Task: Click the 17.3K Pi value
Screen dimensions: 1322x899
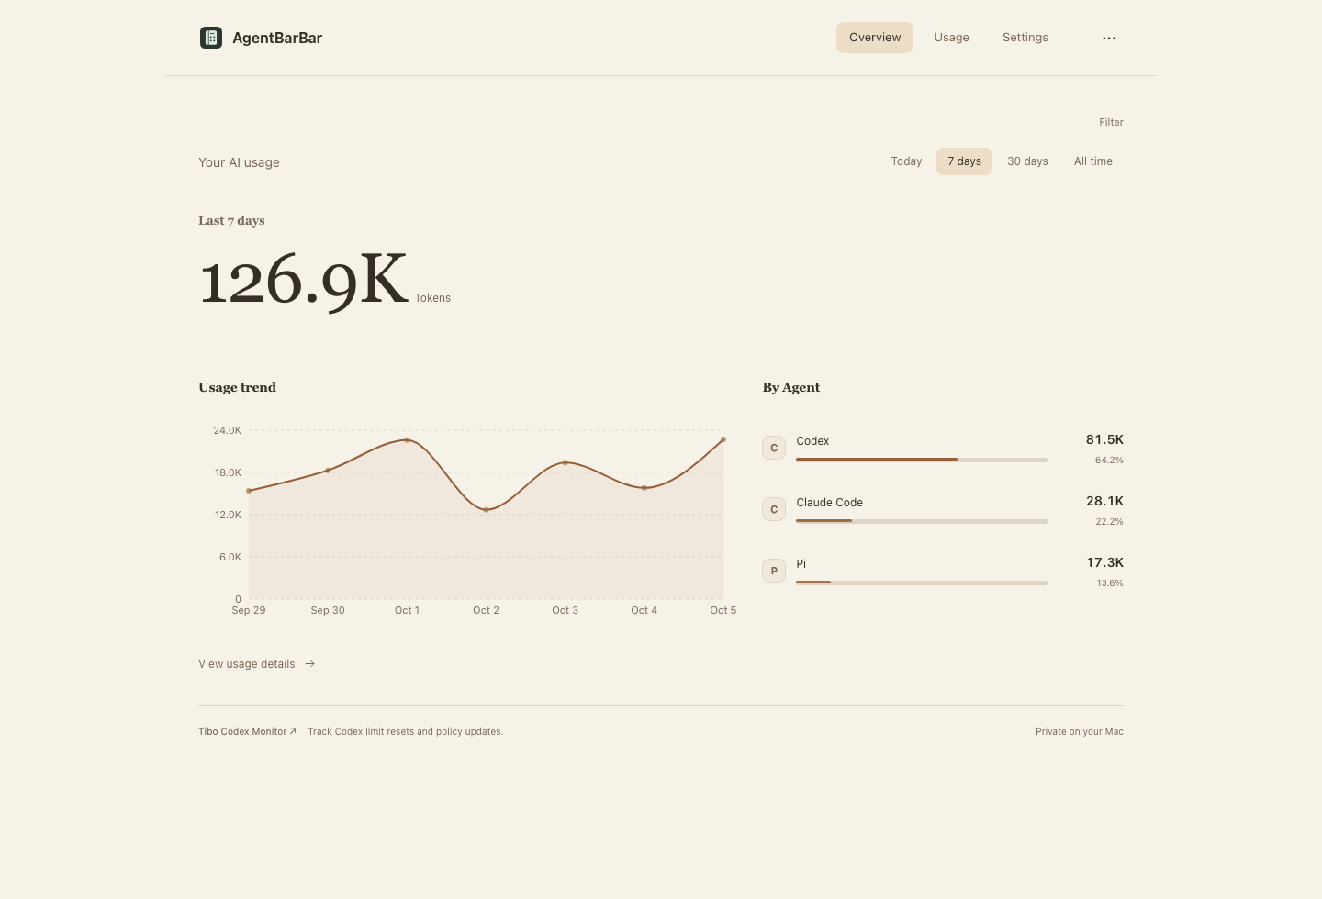Action: point(1104,563)
